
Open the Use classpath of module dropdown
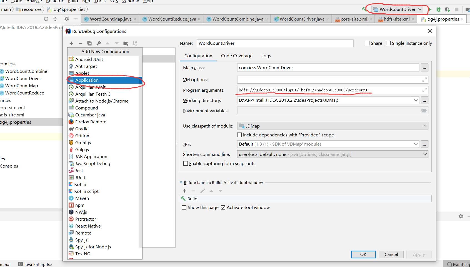pyautogui.click(x=332, y=126)
